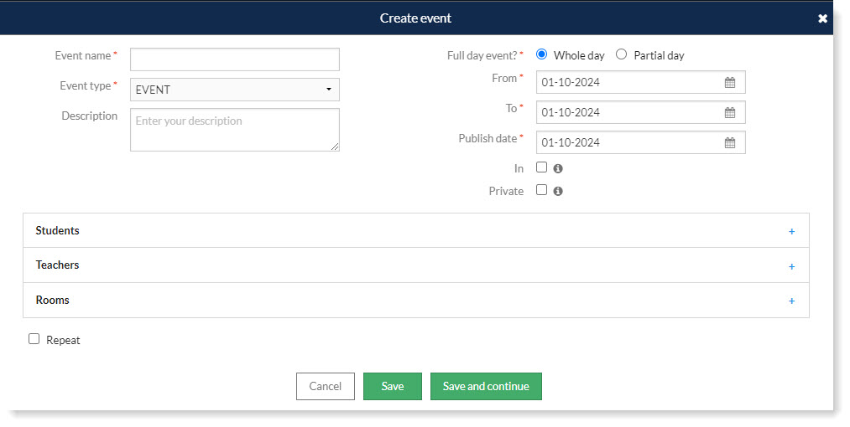Image resolution: width=850 pixels, height=427 pixels.
Task: Open calendar picker for Publish date
Action: click(x=730, y=143)
